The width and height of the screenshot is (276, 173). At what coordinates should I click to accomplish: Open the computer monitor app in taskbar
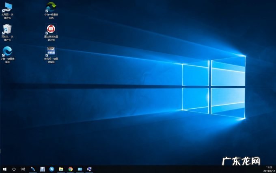(89, 169)
